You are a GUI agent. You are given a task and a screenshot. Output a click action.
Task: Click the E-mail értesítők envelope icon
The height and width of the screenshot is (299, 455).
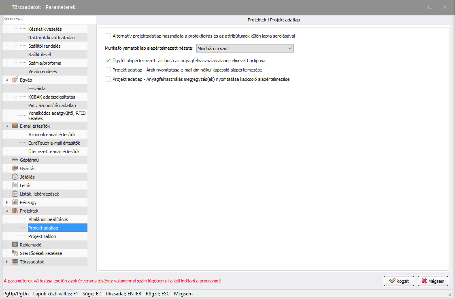click(15, 126)
